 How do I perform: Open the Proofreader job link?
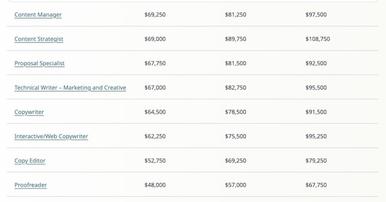[x=30, y=185]
